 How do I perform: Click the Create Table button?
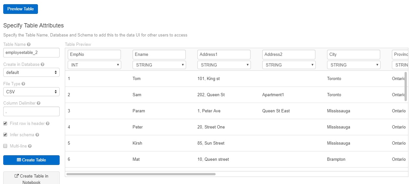click(31, 160)
